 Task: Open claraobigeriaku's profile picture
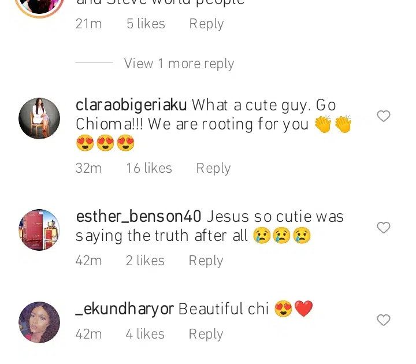[x=39, y=118]
